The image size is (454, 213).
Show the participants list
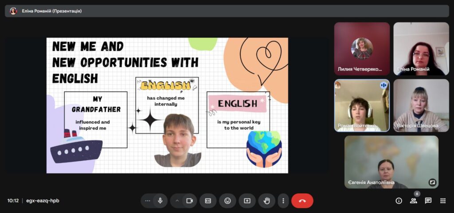tap(413, 201)
